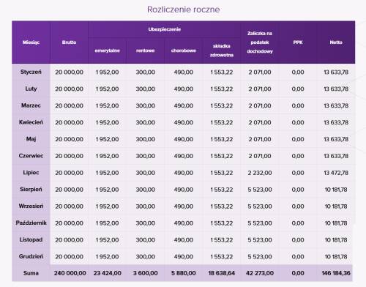Click Październik Netto value '10 181,78'
This screenshot has width=366, height=287.
pyautogui.click(x=336, y=223)
